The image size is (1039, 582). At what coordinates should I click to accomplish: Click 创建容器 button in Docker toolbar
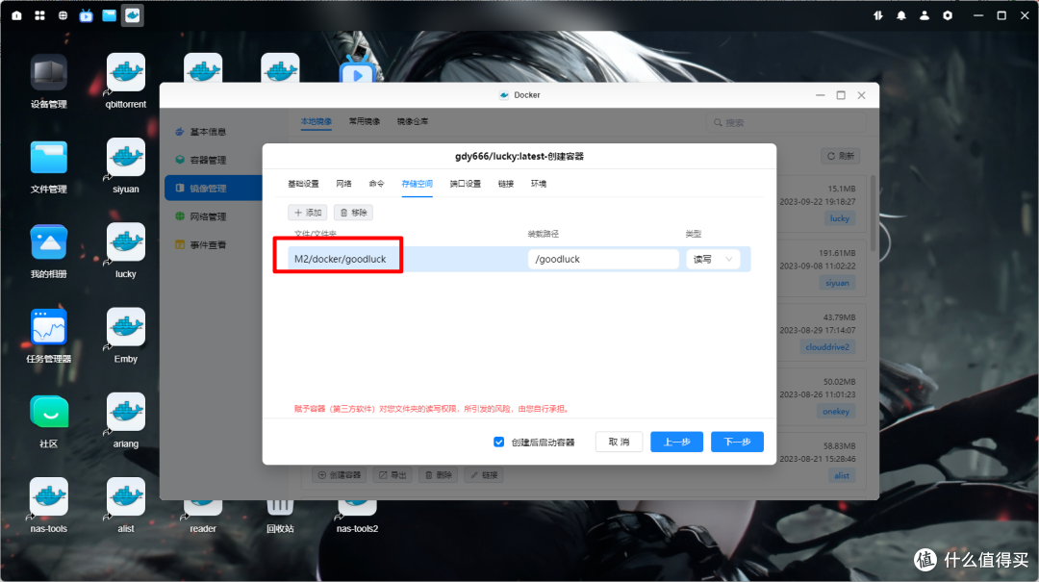point(340,475)
